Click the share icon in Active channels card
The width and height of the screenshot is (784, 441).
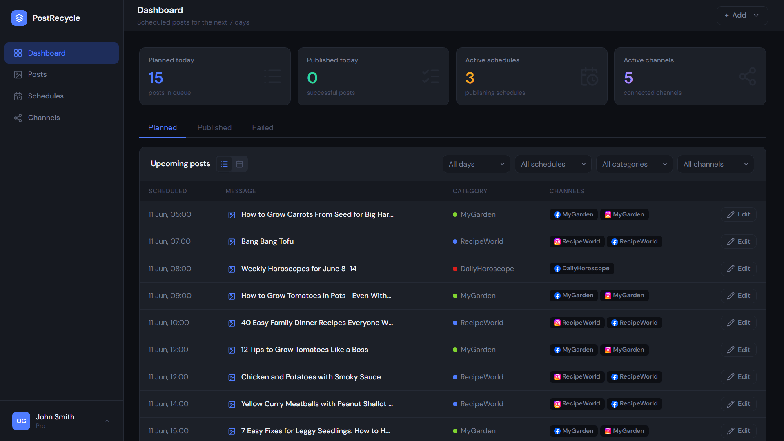[747, 76]
